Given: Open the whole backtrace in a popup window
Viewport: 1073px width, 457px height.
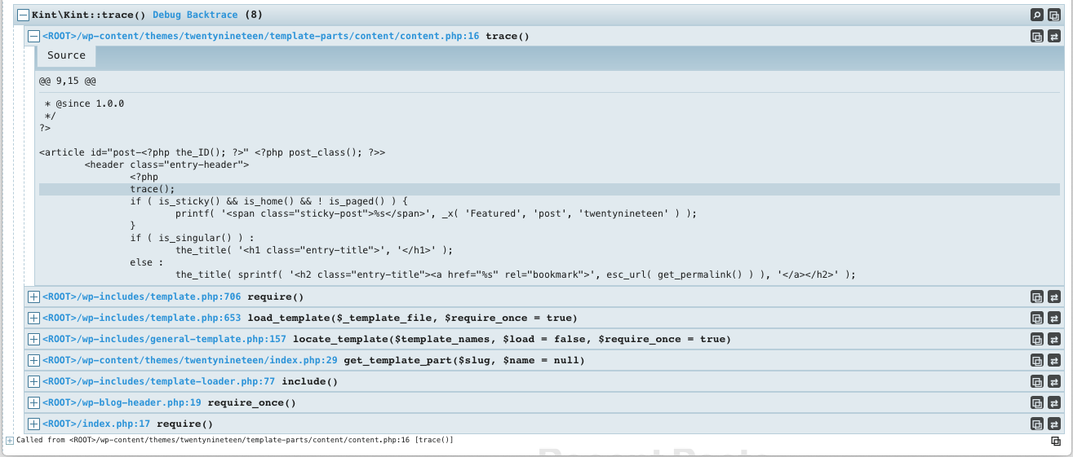Looking at the screenshot, I should point(1054,15).
